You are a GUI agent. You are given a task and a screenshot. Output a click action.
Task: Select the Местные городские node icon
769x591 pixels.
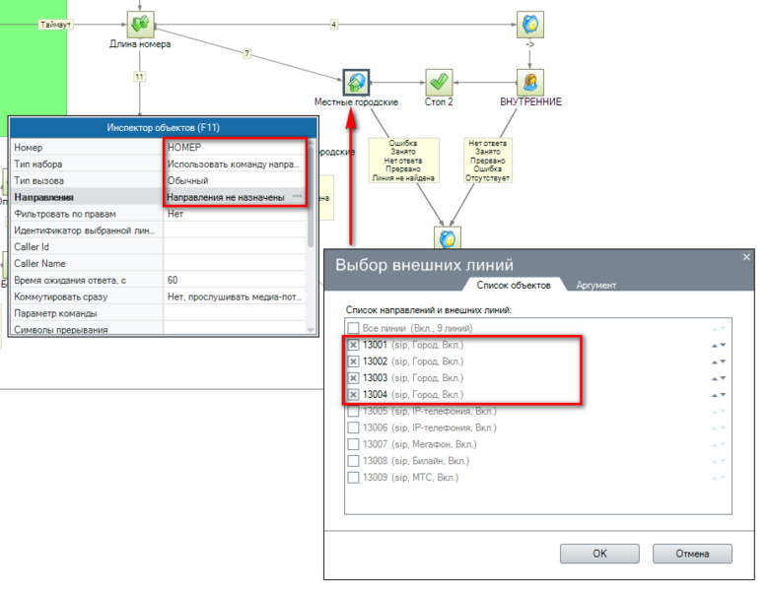point(356,82)
